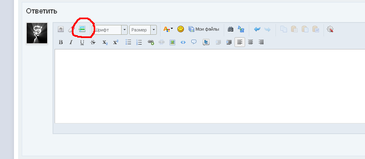Screen dimensions: 365x159
Task: Click the Ответить heading
Action: pyautogui.click(x=41, y=11)
